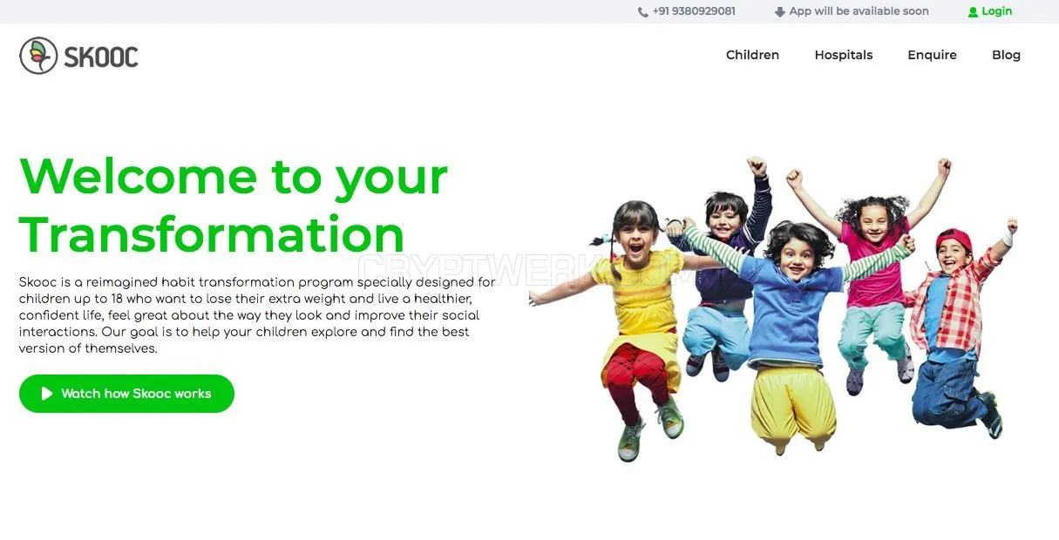1059x540 pixels.
Task: Click the phone icon in top bar
Action: [x=643, y=12]
